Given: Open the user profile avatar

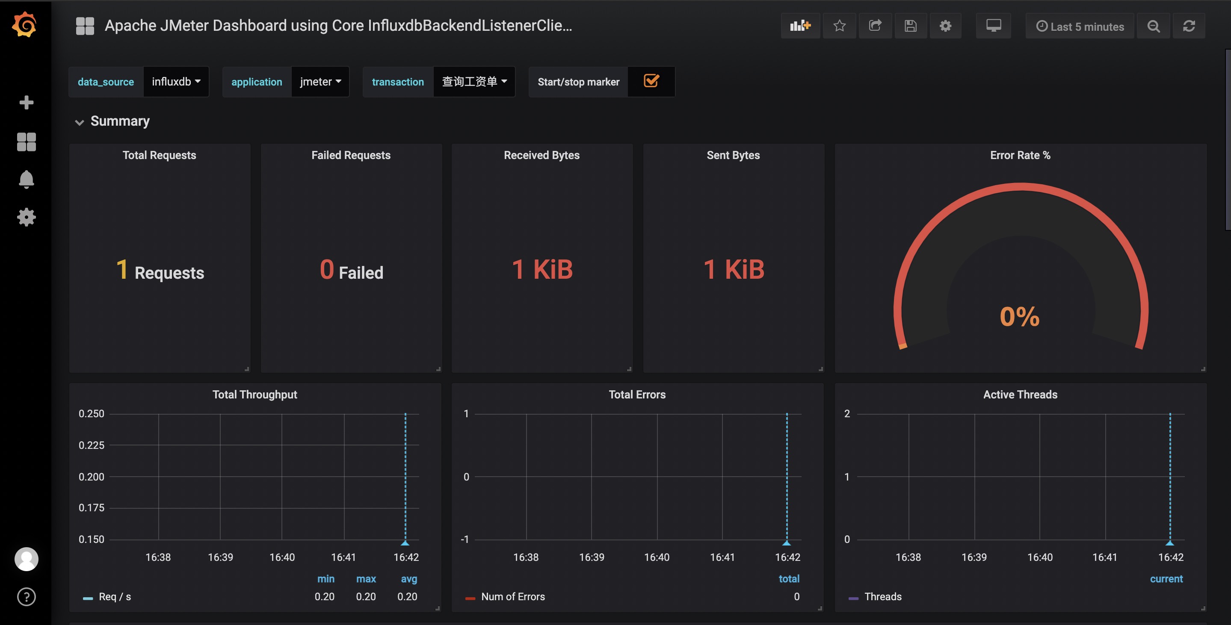Looking at the screenshot, I should point(26,559).
